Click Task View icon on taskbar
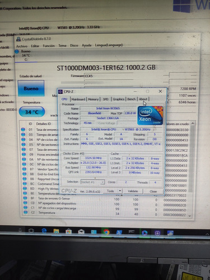The width and height of the screenshot is (210, 280). click(x=31, y=231)
